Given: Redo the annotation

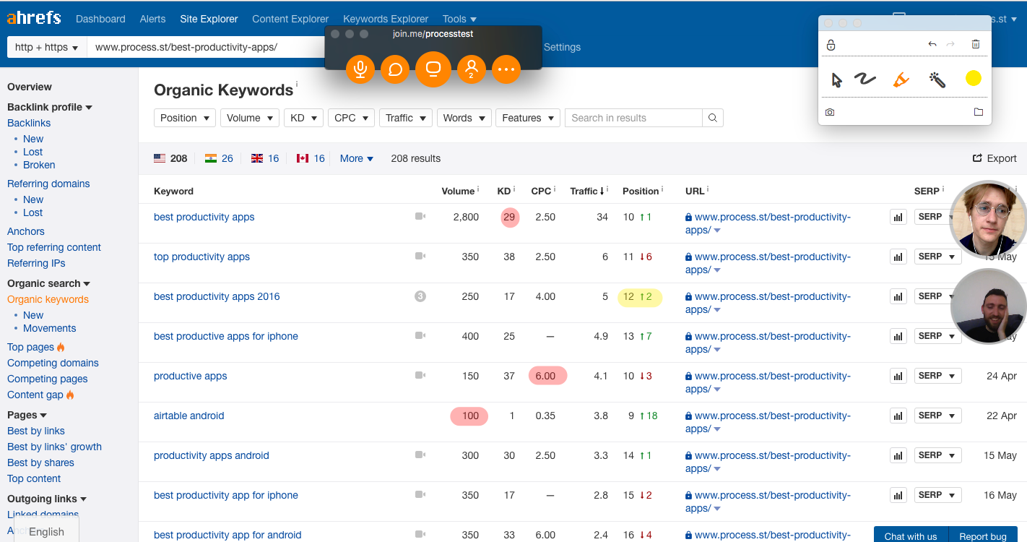Looking at the screenshot, I should tap(950, 44).
